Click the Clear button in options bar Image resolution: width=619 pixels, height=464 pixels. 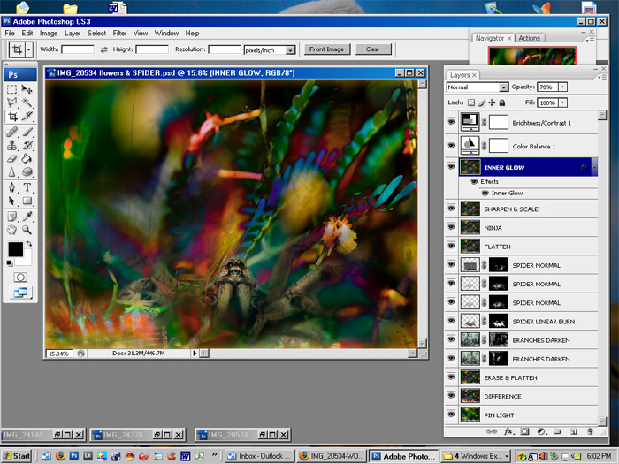point(373,49)
